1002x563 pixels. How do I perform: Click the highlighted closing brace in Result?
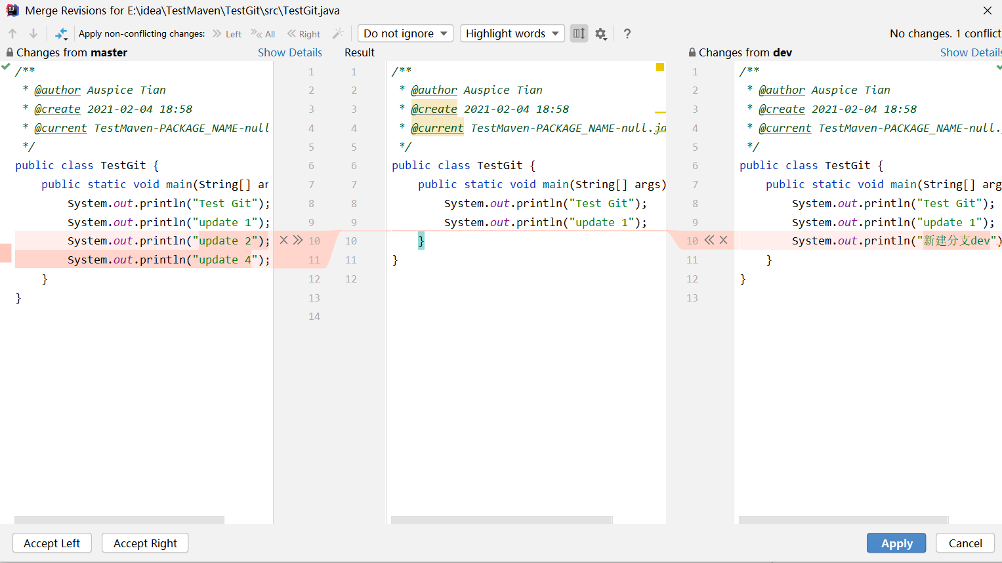click(x=421, y=241)
